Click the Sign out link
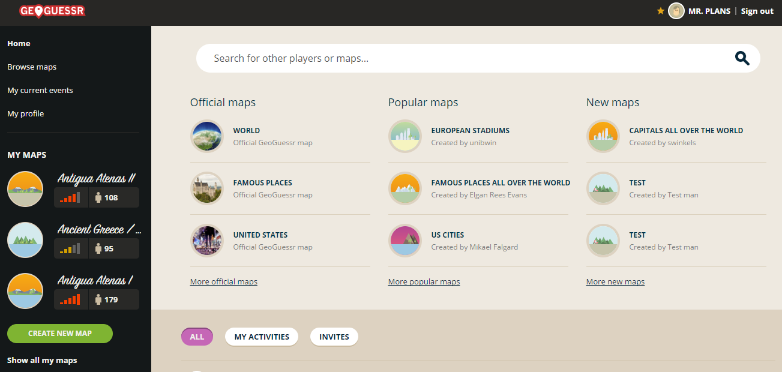 click(x=757, y=11)
